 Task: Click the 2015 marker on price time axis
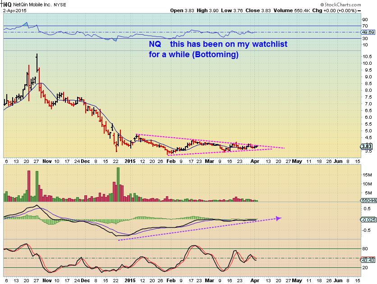pos(130,160)
